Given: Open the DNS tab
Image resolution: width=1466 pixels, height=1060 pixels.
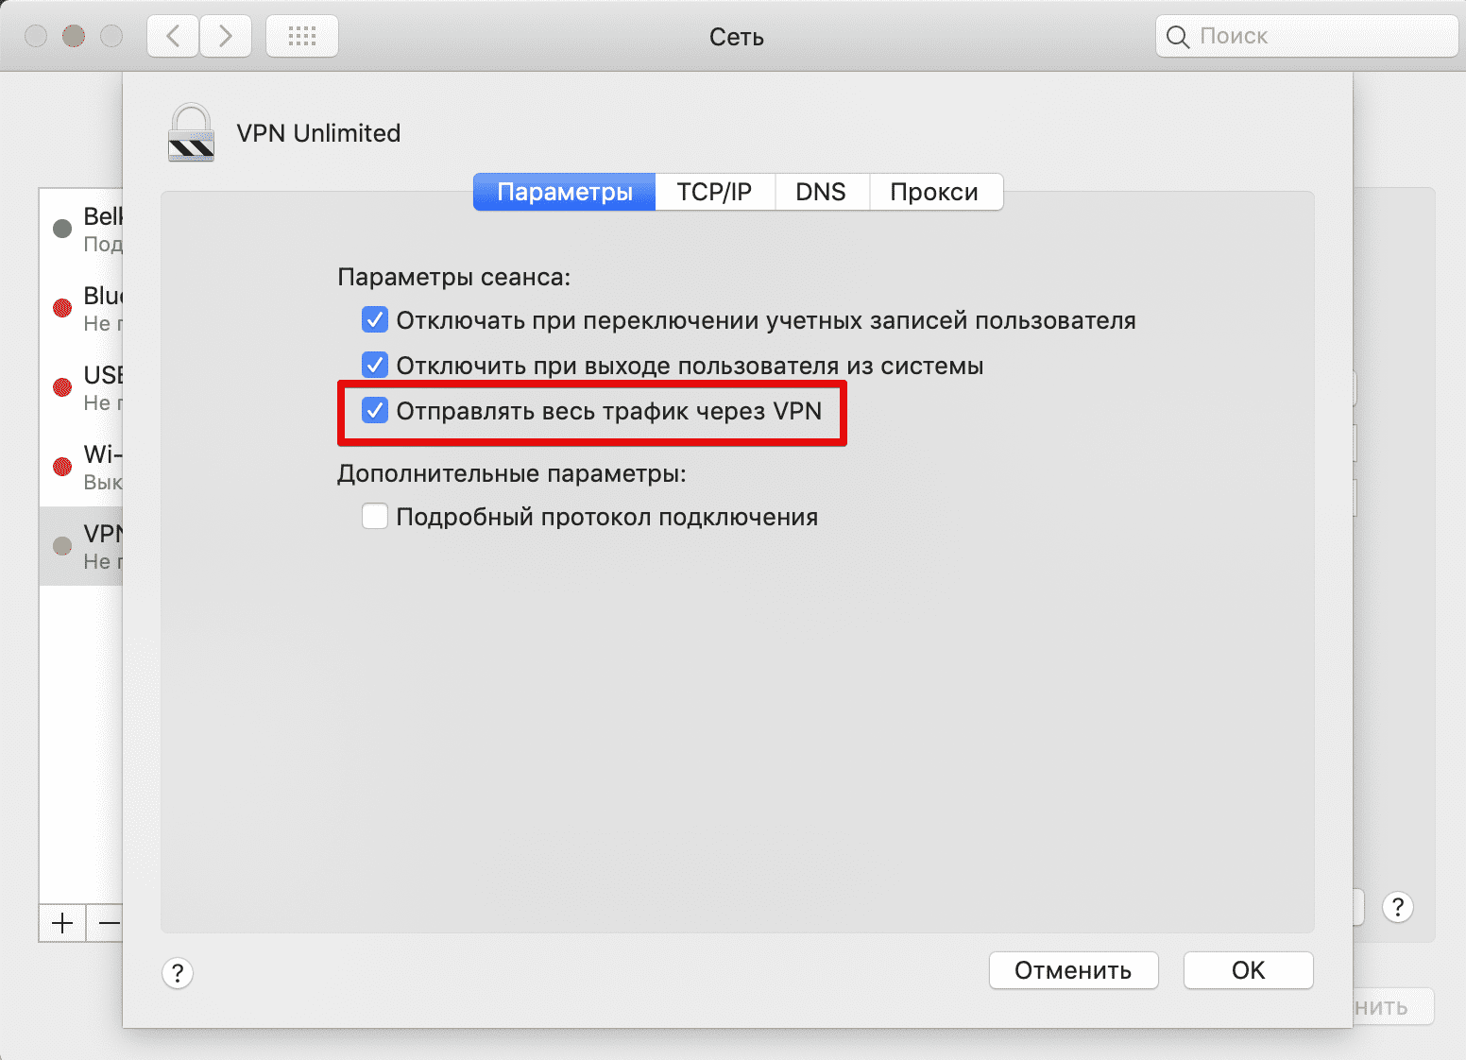Looking at the screenshot, I should 821,192.
